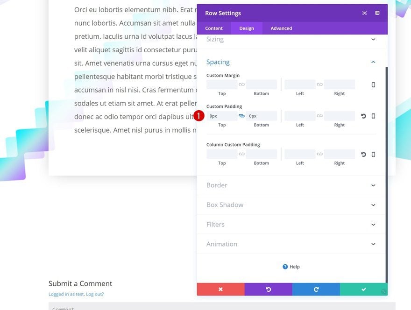Open Custom Padding responsive device icon
411x310 pixels.
pos(373,116)
